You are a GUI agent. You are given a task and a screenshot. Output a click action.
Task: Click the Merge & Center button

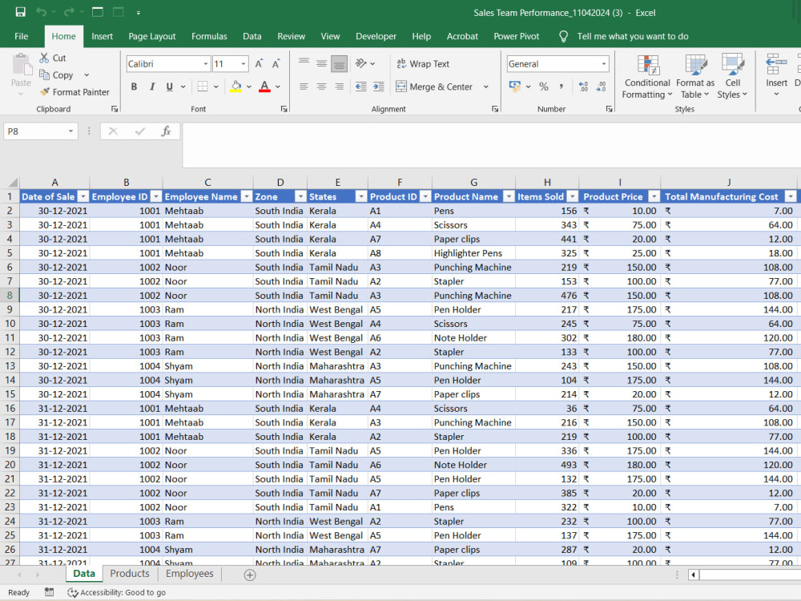point(435,87)
